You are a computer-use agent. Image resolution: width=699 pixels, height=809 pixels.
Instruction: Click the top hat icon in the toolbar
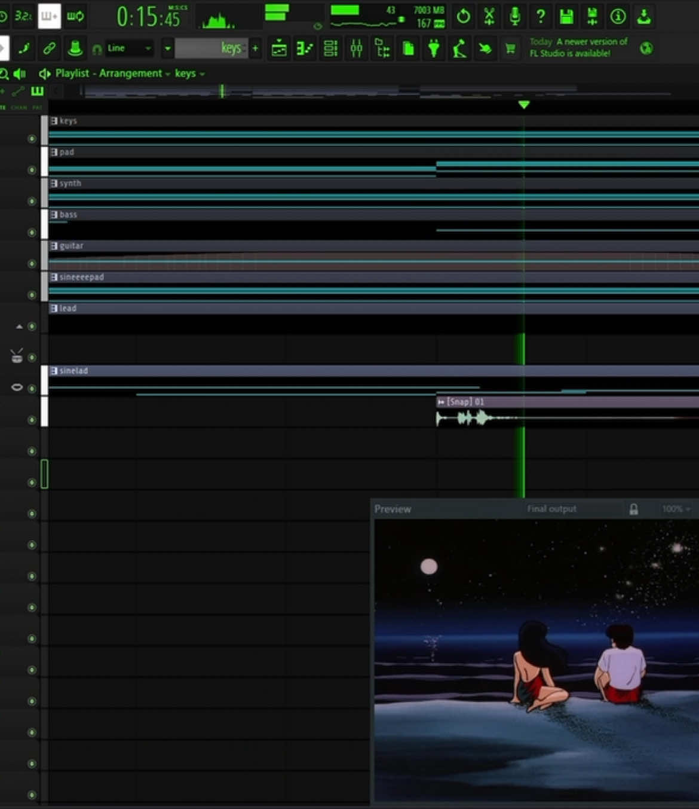click(75, 48)
